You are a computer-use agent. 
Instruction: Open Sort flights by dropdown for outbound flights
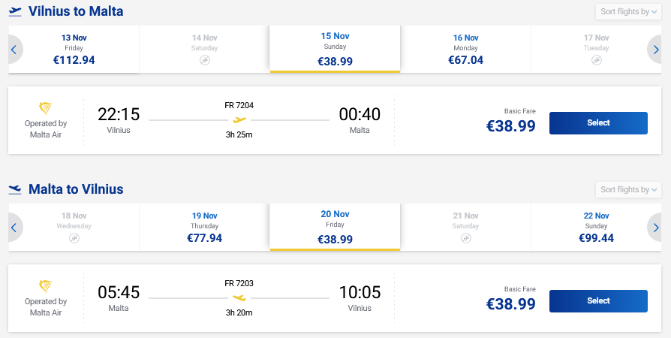[x=628, y=11]
